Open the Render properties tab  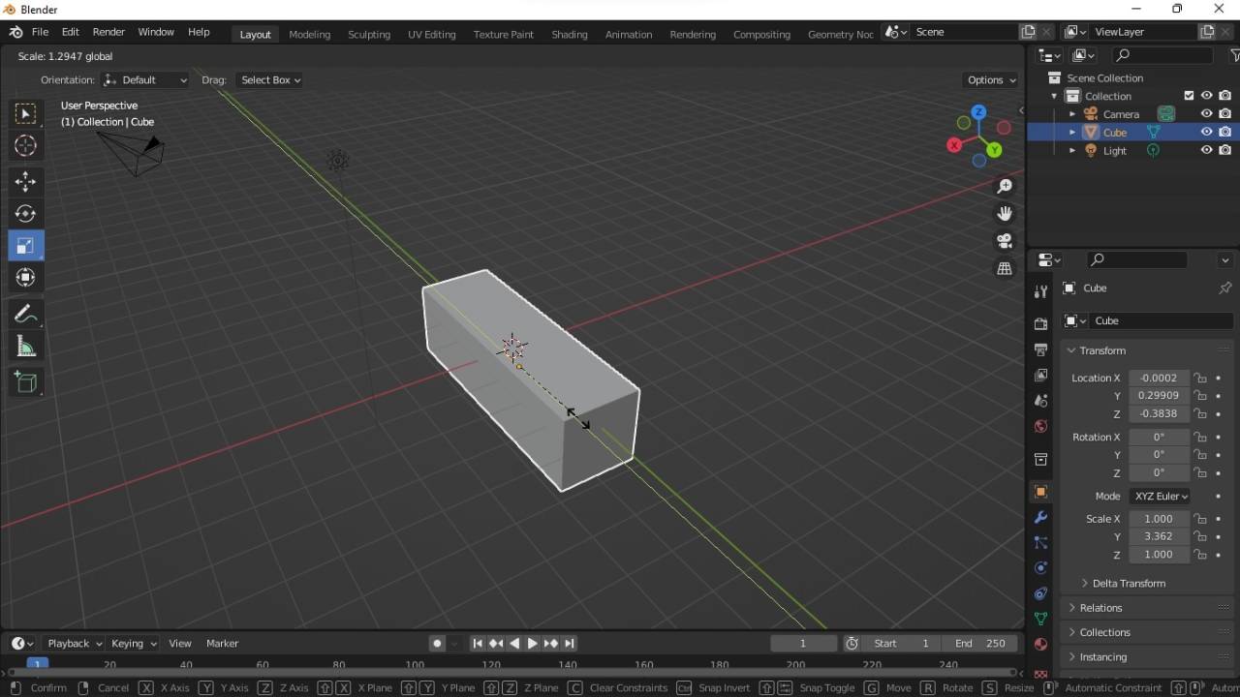(1040, 323)
